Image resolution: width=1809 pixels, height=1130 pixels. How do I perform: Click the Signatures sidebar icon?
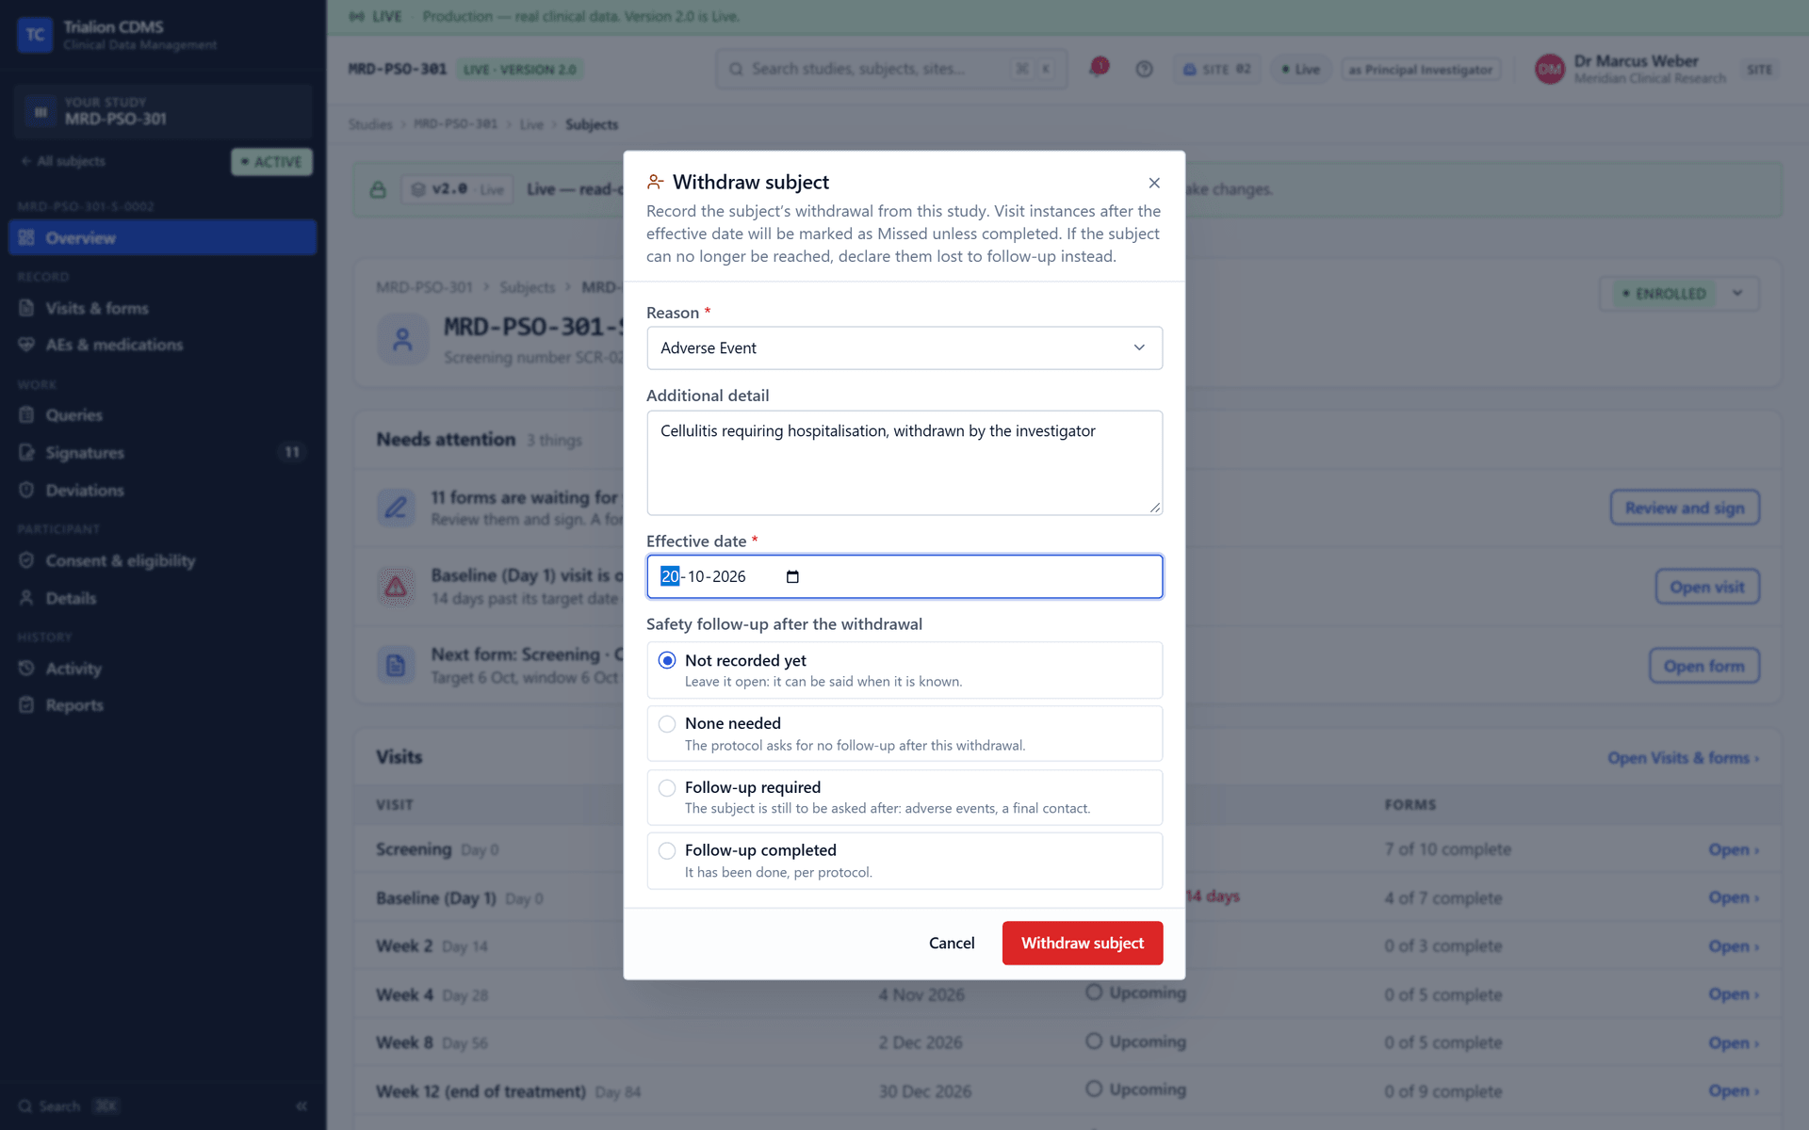click(x=26, y=453)
